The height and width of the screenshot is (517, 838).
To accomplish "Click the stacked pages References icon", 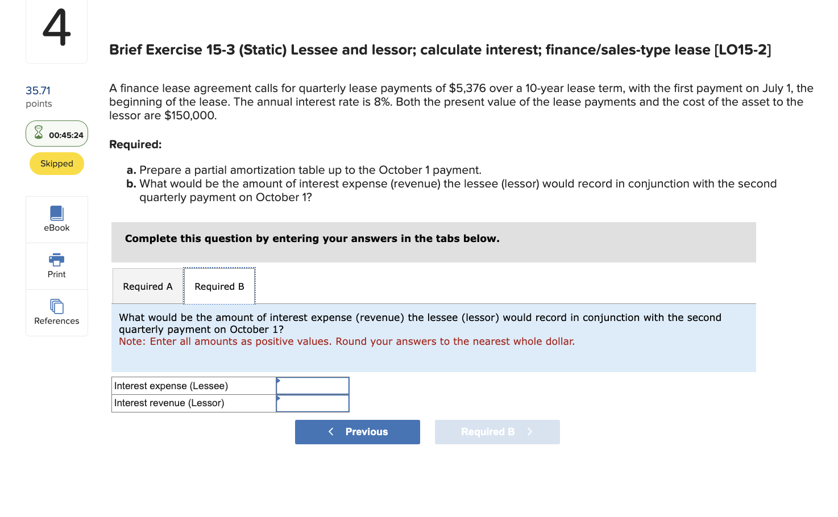I will pos(56,306).
